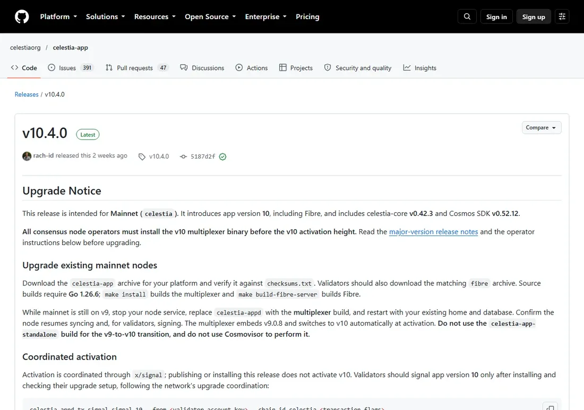Go to the Pricing page
The height and width of the screenshot is (410, 584).
[x=307, y=17]
